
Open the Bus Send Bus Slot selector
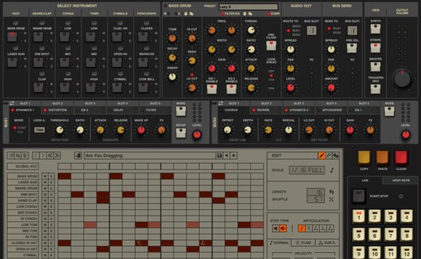click(352, 31)
